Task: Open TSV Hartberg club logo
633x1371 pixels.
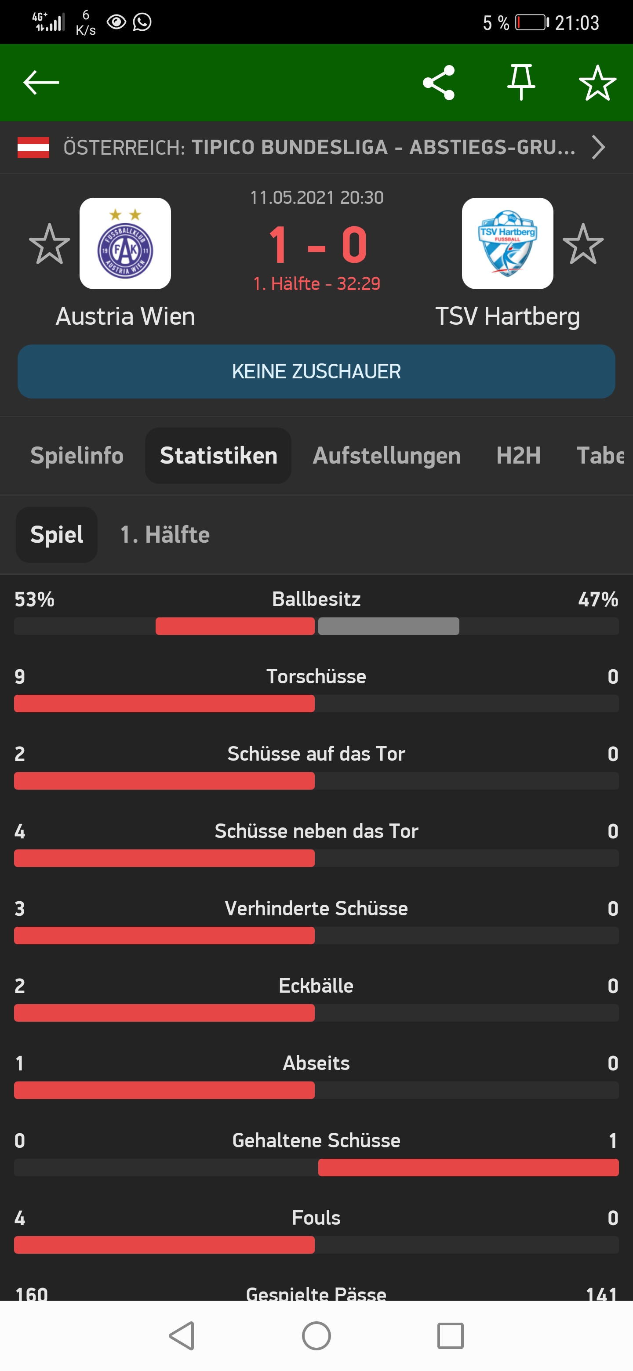Action: pos(507,243)
